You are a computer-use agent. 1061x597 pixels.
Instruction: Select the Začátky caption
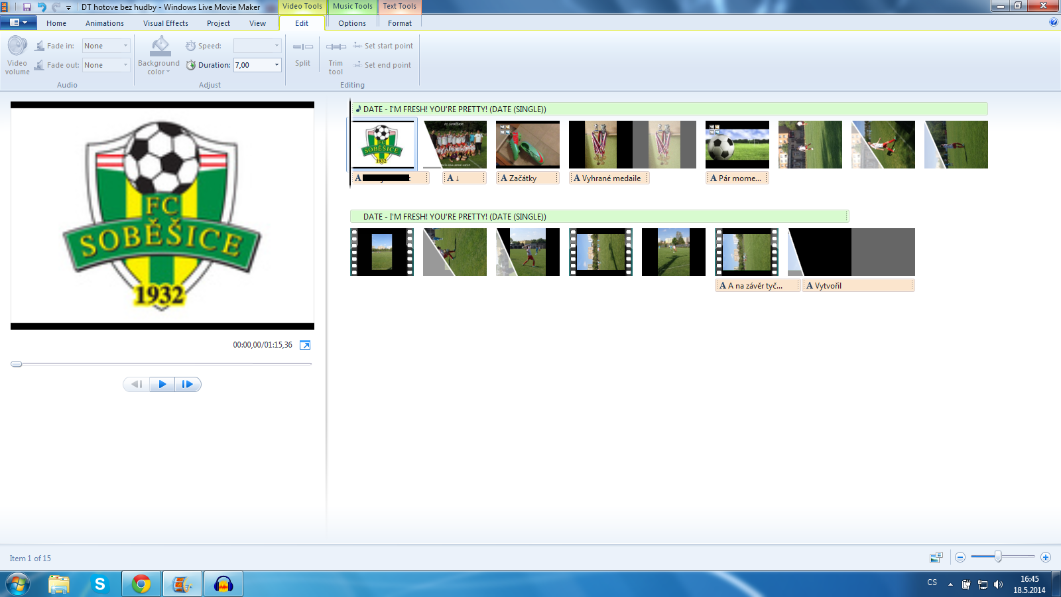528,178
